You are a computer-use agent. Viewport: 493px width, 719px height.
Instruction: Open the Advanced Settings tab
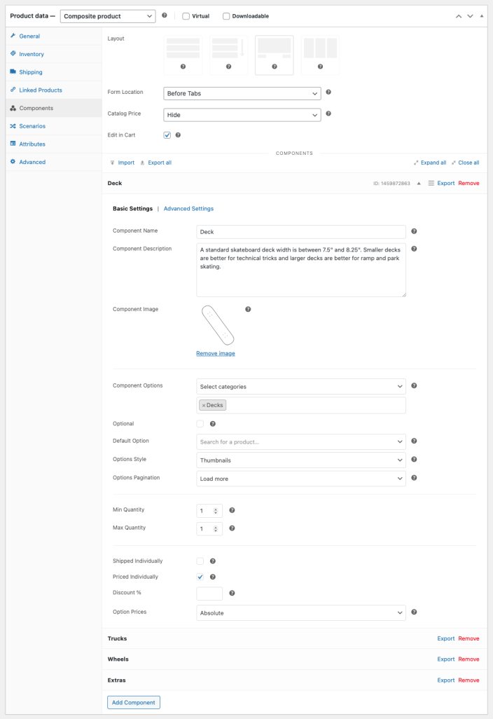click(x=188, y=209)
